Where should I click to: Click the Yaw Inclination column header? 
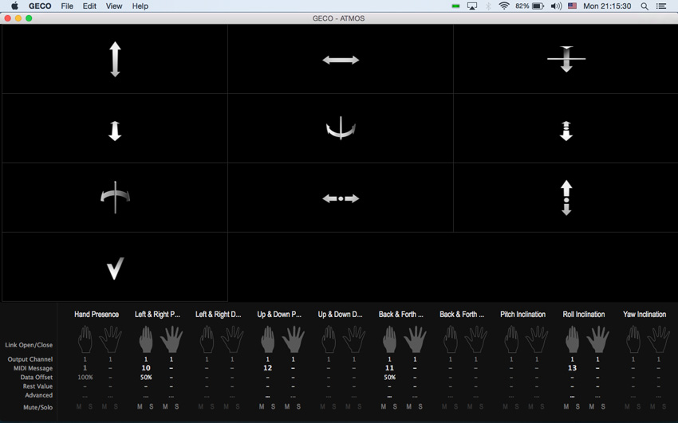(x=644, y=314)
